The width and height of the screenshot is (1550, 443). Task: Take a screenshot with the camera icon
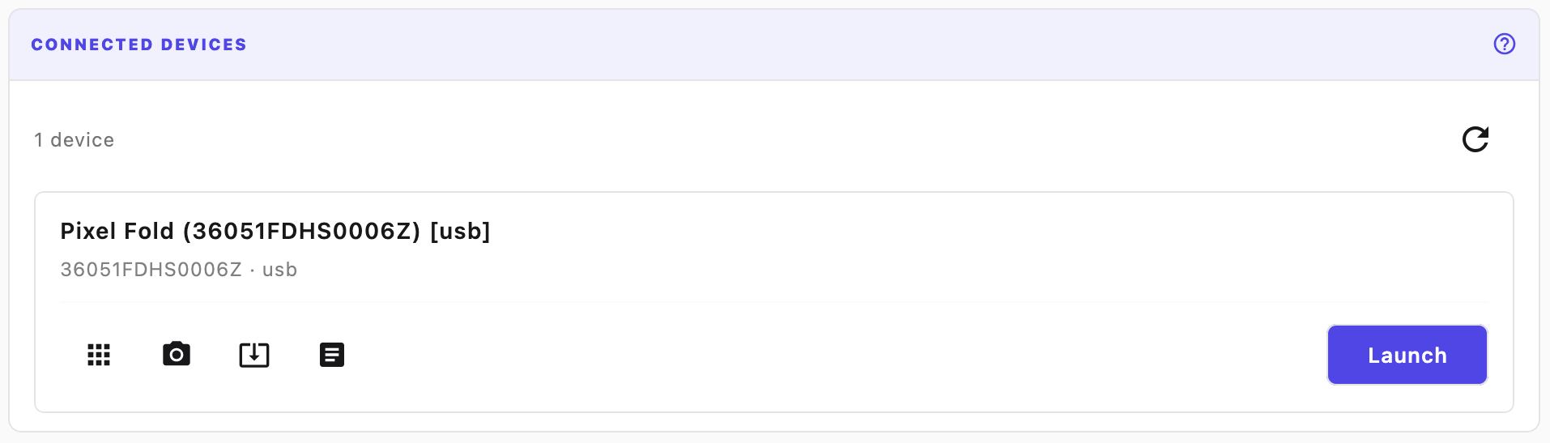point(177,355)
